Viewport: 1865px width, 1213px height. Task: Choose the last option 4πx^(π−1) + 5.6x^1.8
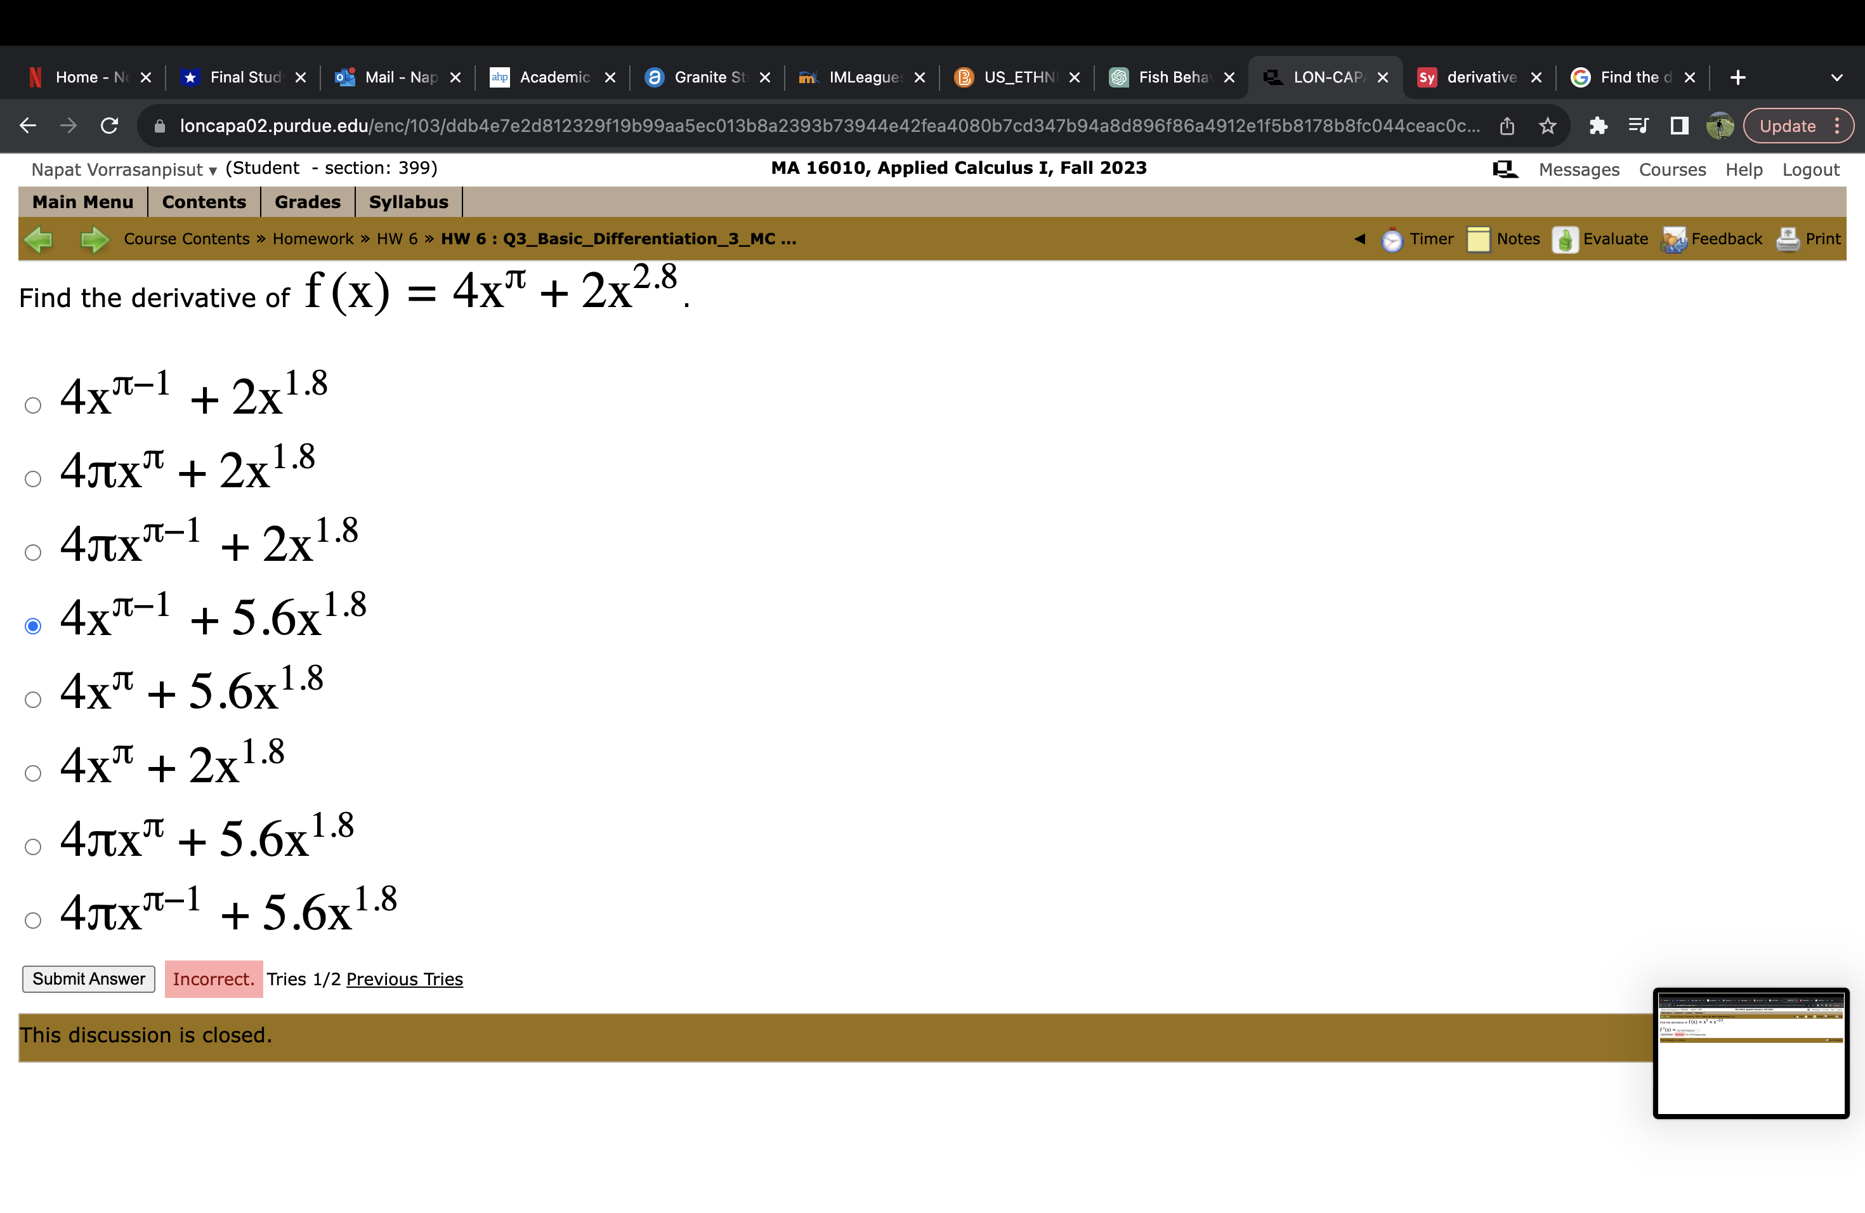click(34, 920)
